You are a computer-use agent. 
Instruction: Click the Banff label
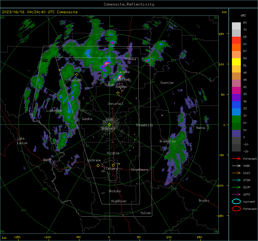pyautogui.click(x=47, y=160)
